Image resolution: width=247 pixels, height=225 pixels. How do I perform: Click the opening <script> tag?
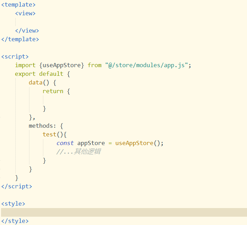tap(15, 56)
